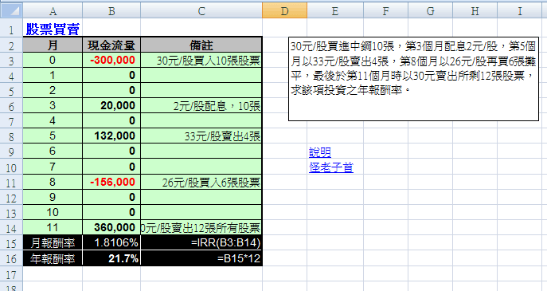547x291 pixels.
Task: Select row 3 header
Action: tap(11, 61)
